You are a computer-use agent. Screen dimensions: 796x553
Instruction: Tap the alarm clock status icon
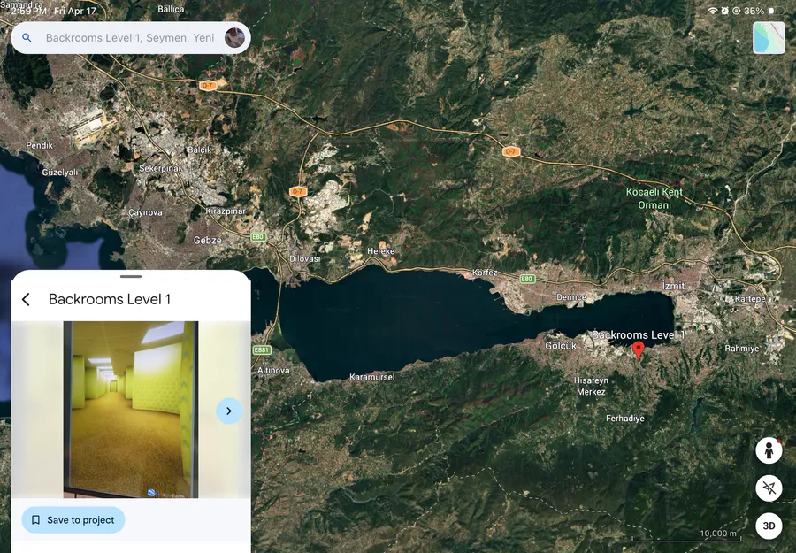pyautogui.click(x=724, y=10)
